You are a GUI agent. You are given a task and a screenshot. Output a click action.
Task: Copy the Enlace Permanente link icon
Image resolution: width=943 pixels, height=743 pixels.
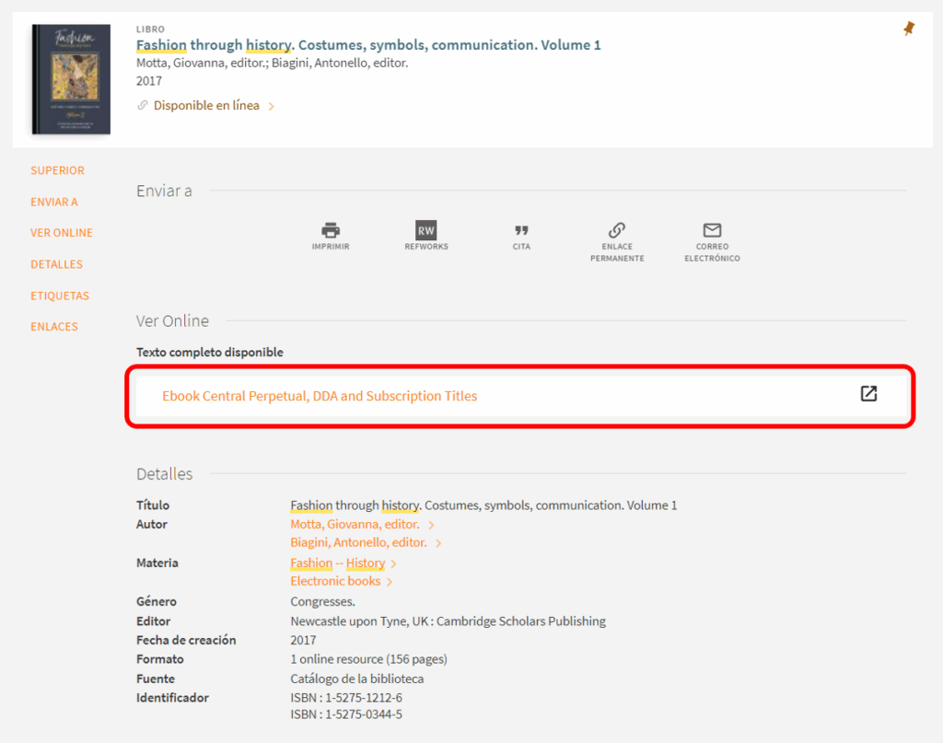click(617, 230)
